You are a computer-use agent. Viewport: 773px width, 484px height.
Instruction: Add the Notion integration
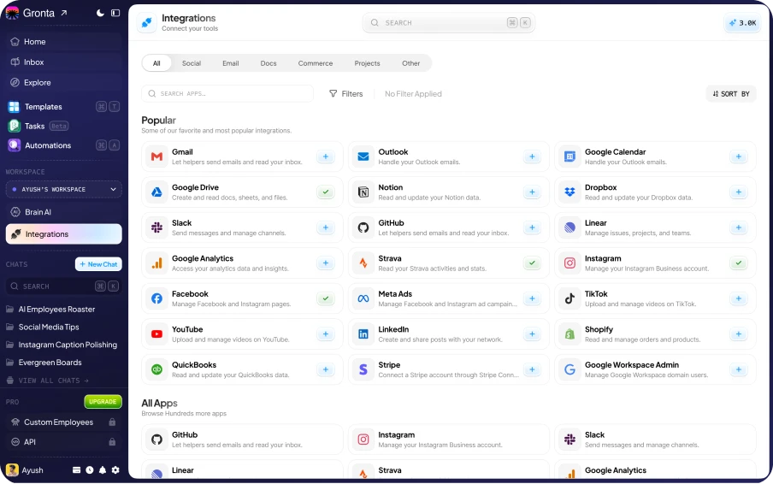click(532, 192)
